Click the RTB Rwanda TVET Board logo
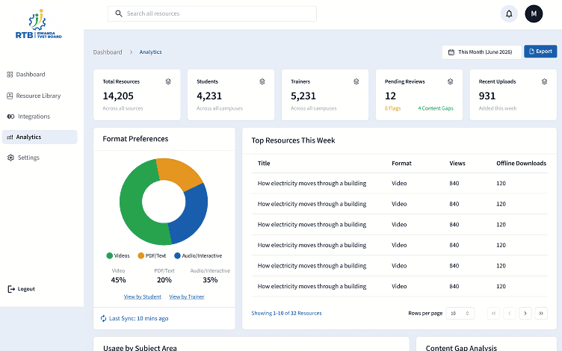 39,24
